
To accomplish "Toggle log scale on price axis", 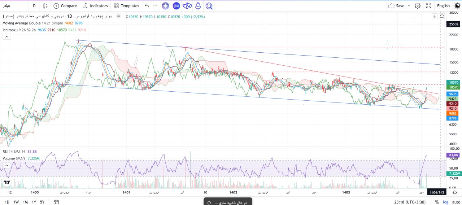I will click(x=446, y=202).
